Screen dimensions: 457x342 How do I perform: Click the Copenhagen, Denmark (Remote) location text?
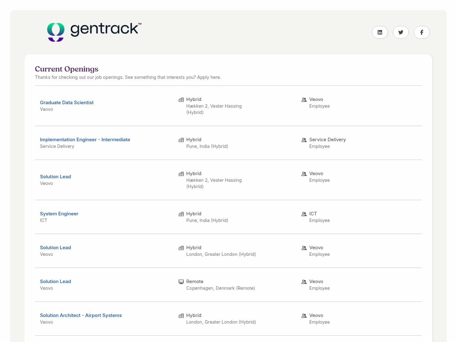tap(221, 288)
